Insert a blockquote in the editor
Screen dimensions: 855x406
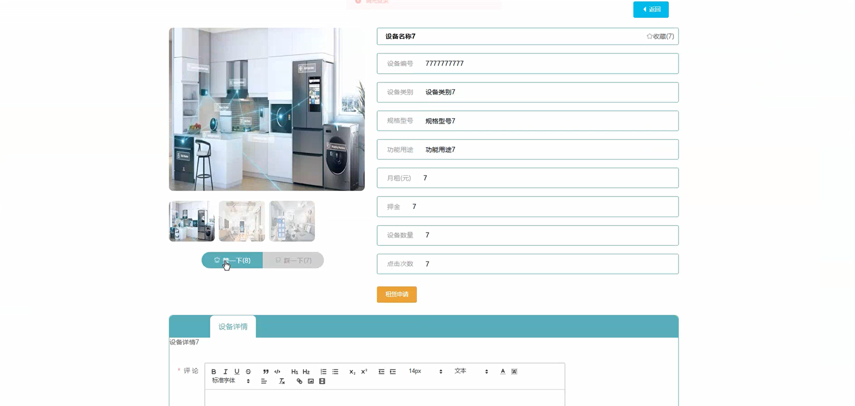point(266,371)
